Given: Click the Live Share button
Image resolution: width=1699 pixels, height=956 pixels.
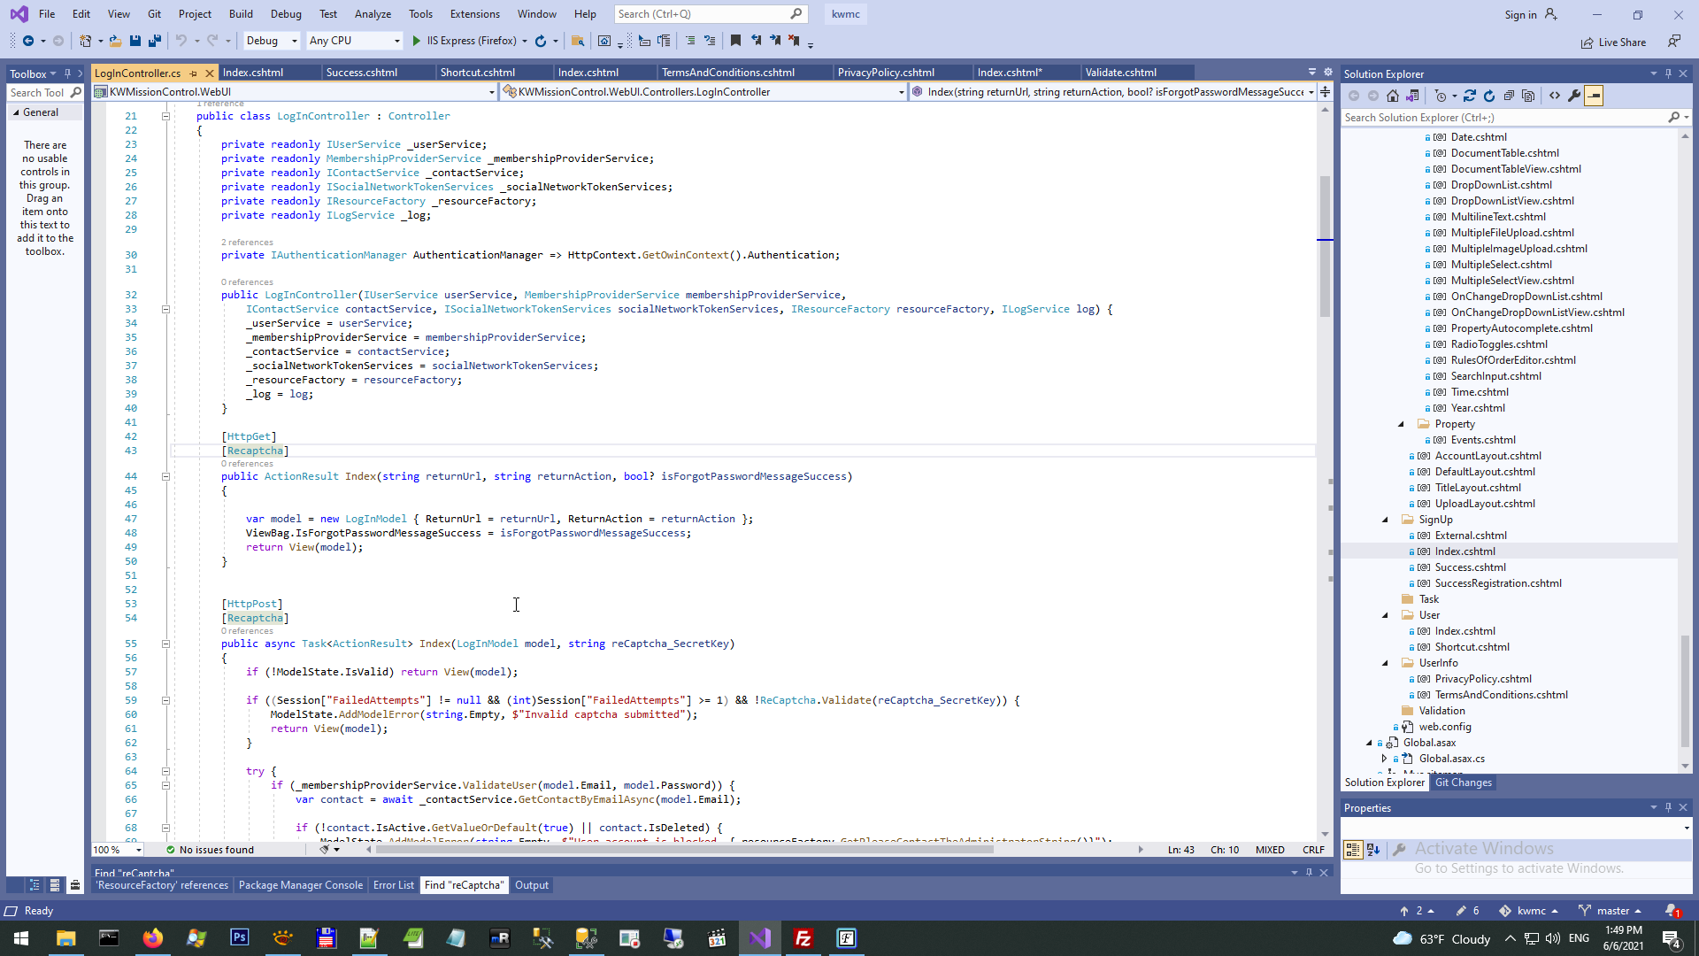Looking at the screenshot, I should click(x=1614, y=42).
